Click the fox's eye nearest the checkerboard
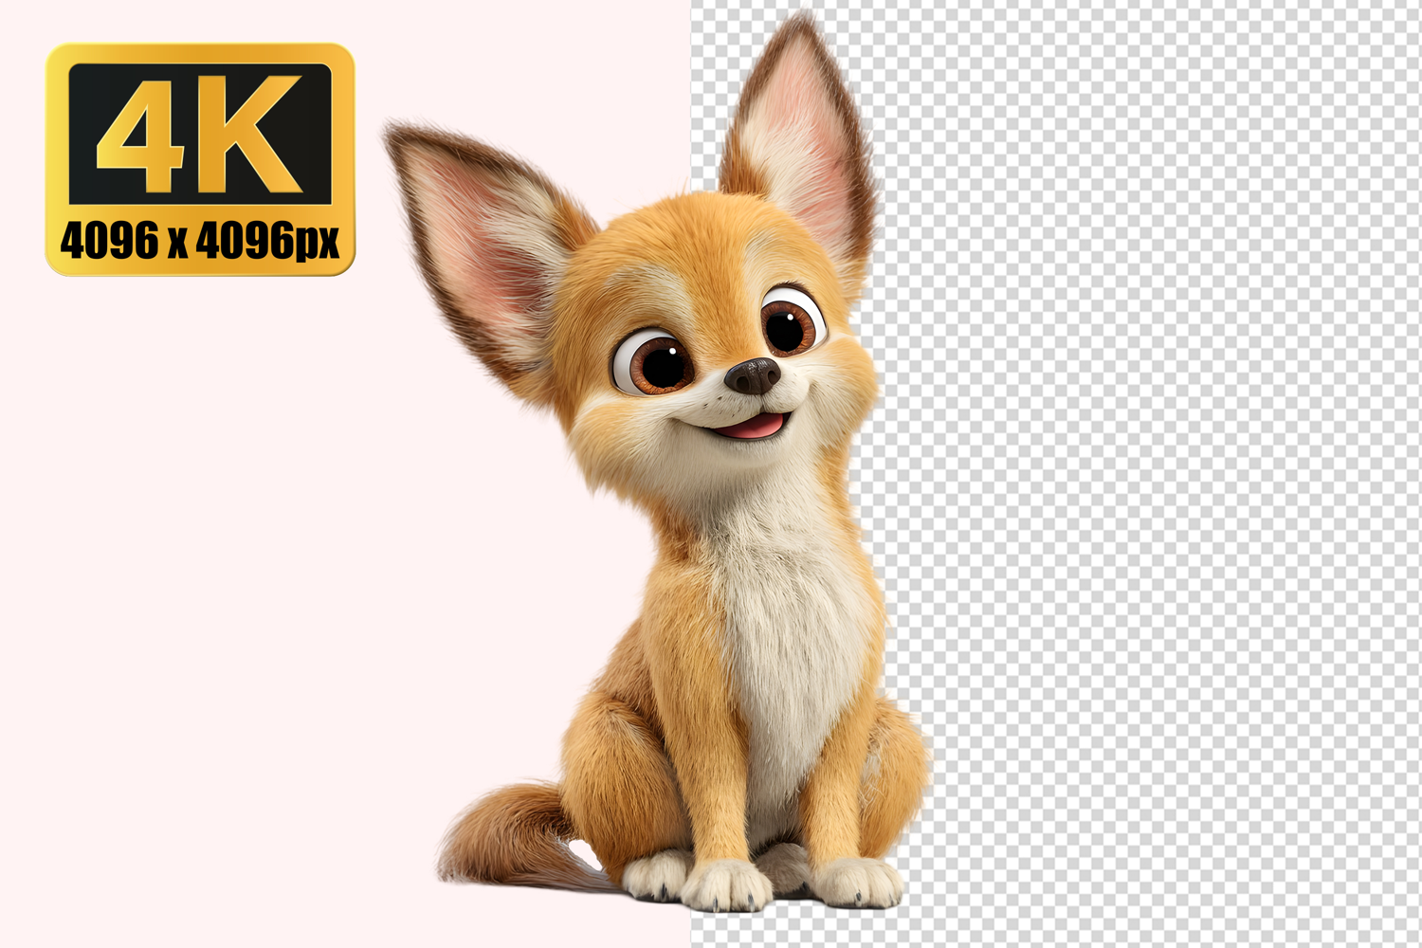 [789, 324]
